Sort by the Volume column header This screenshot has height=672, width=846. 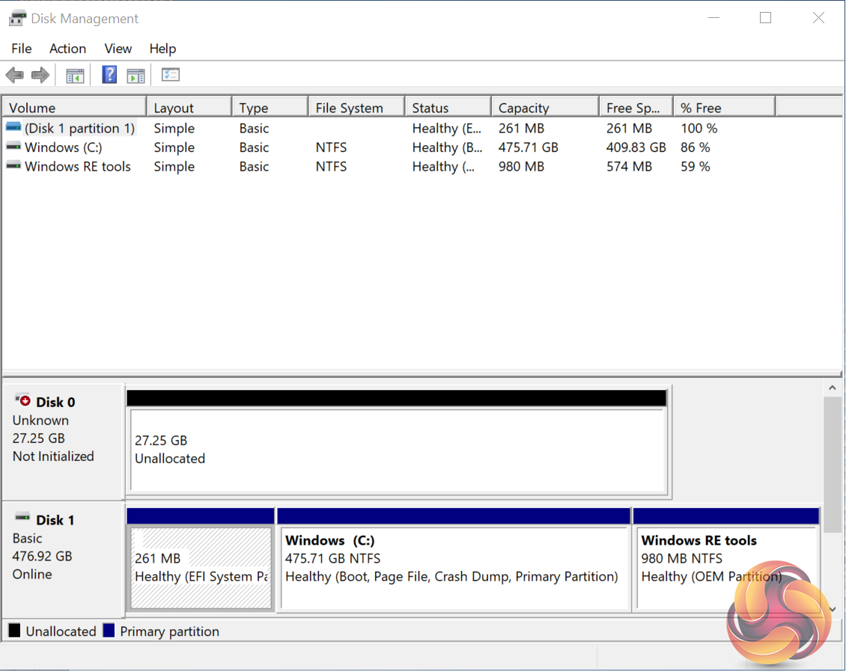[74, 107]
